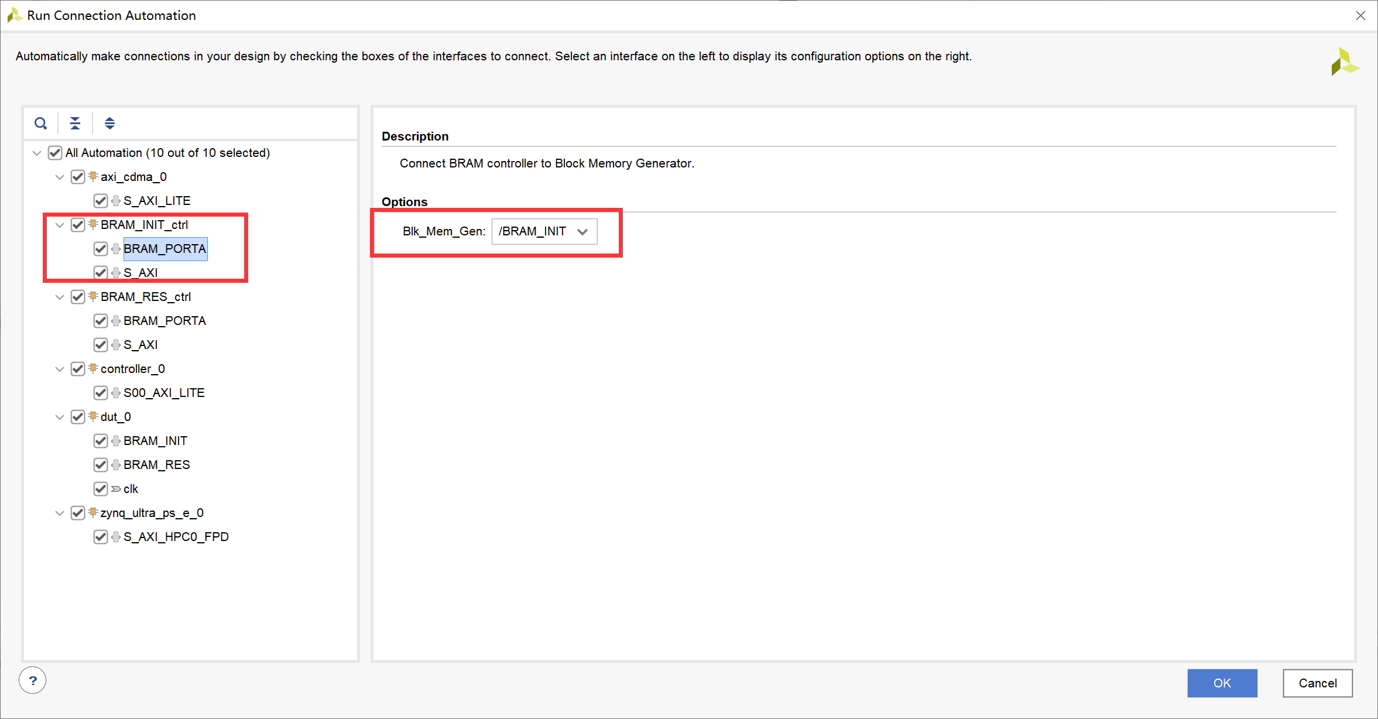The image size is (1378, 719).
Task: Select S_AXI under BRAM_RES_ctrl
Action: 140,345
